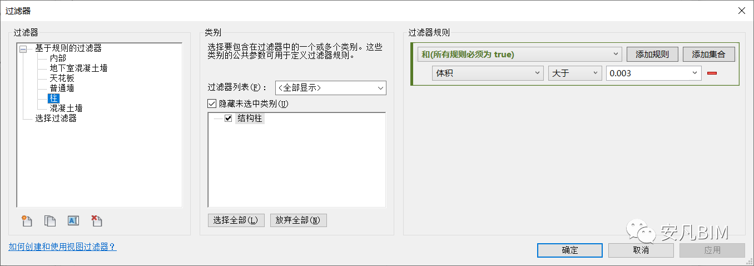Click the New filter icon
Screen dimensions: 754x266
(27, 221)
